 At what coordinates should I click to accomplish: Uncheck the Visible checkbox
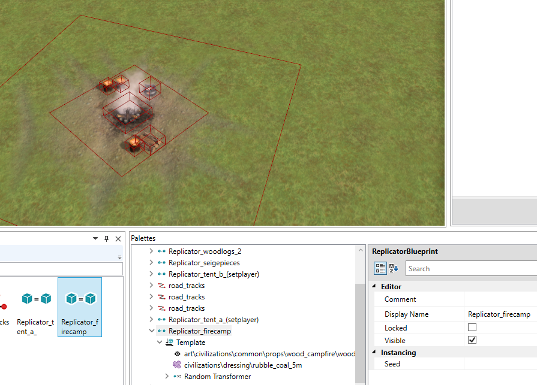(x=472, y=340)
